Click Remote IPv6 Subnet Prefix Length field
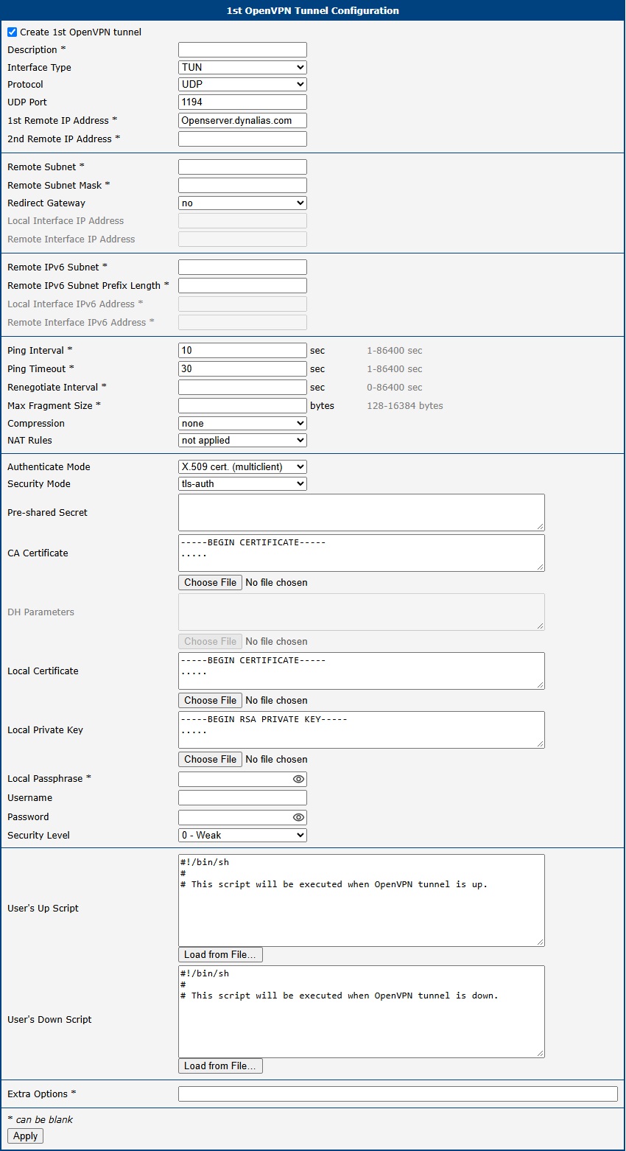Viewport: 626px width, 1151px height. tap(242, 285)
